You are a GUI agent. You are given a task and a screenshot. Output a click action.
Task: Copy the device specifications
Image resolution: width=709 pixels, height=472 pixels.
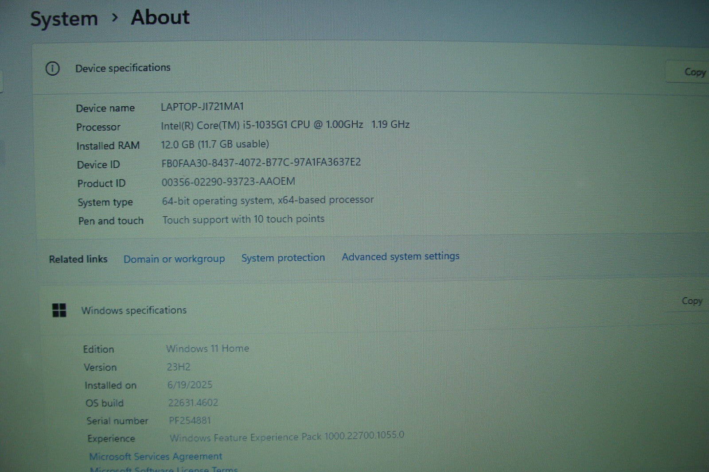click(694, 72)
